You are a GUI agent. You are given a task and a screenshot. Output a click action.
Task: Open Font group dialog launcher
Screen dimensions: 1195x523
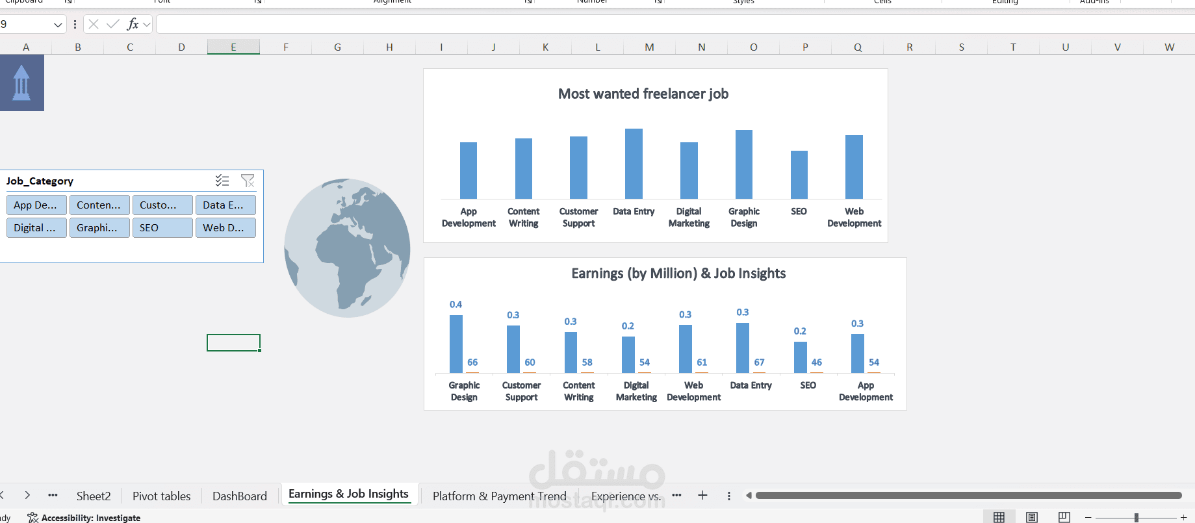[x=258, y=1]
